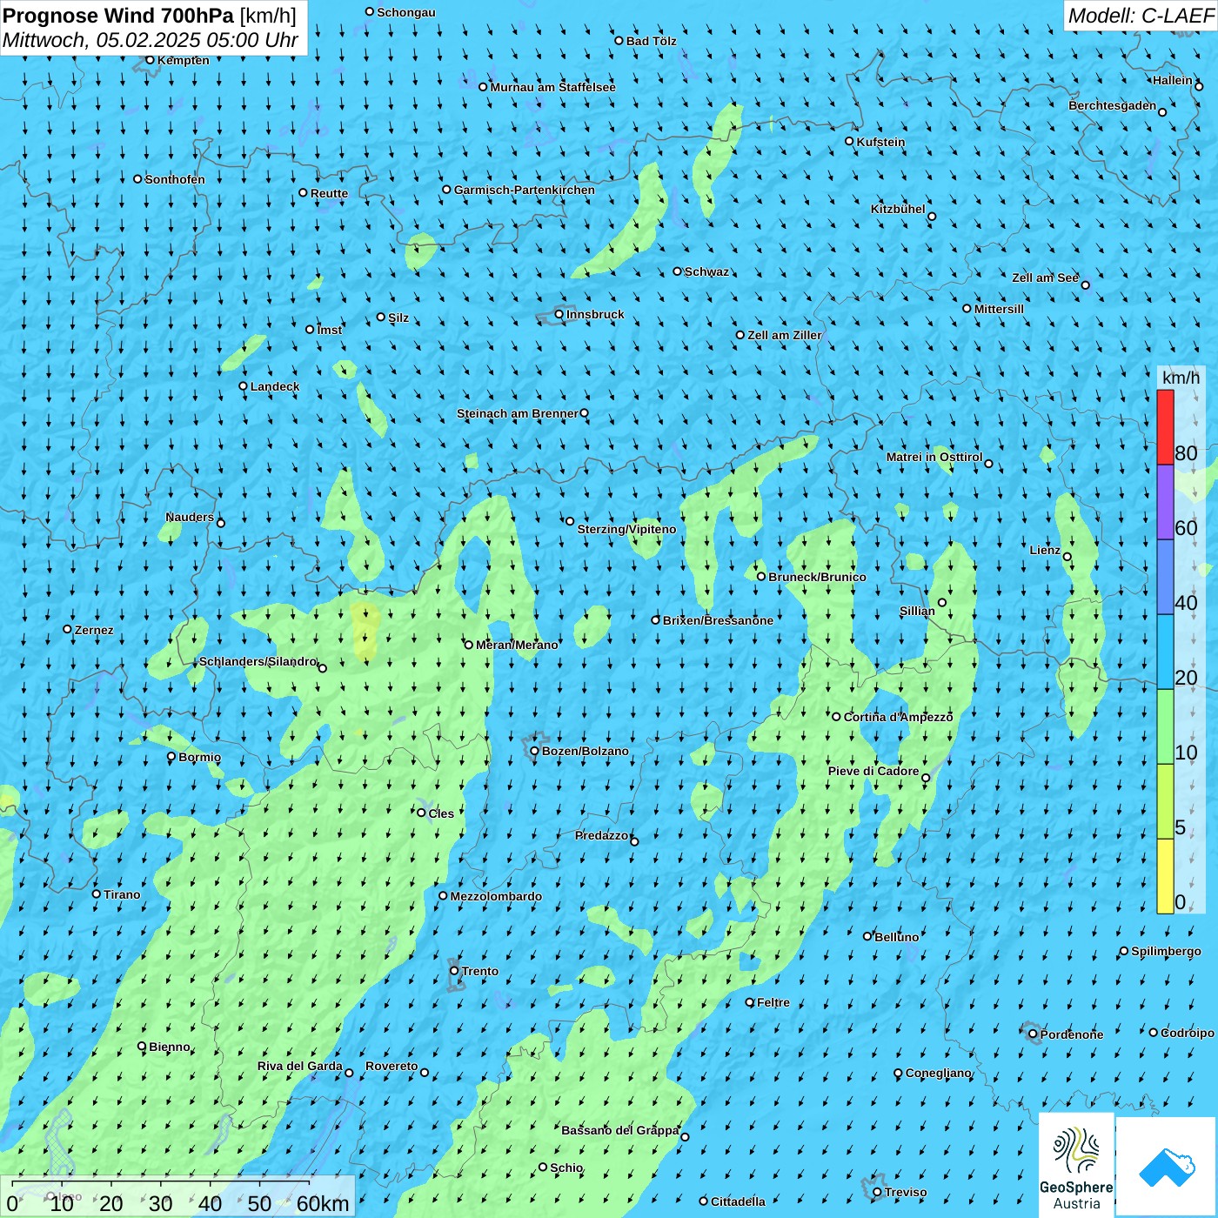Click the 'Mittersill' label

(x=999, y=309)
